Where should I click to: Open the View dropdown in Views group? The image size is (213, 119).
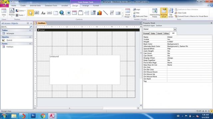(x=4, y=16)
